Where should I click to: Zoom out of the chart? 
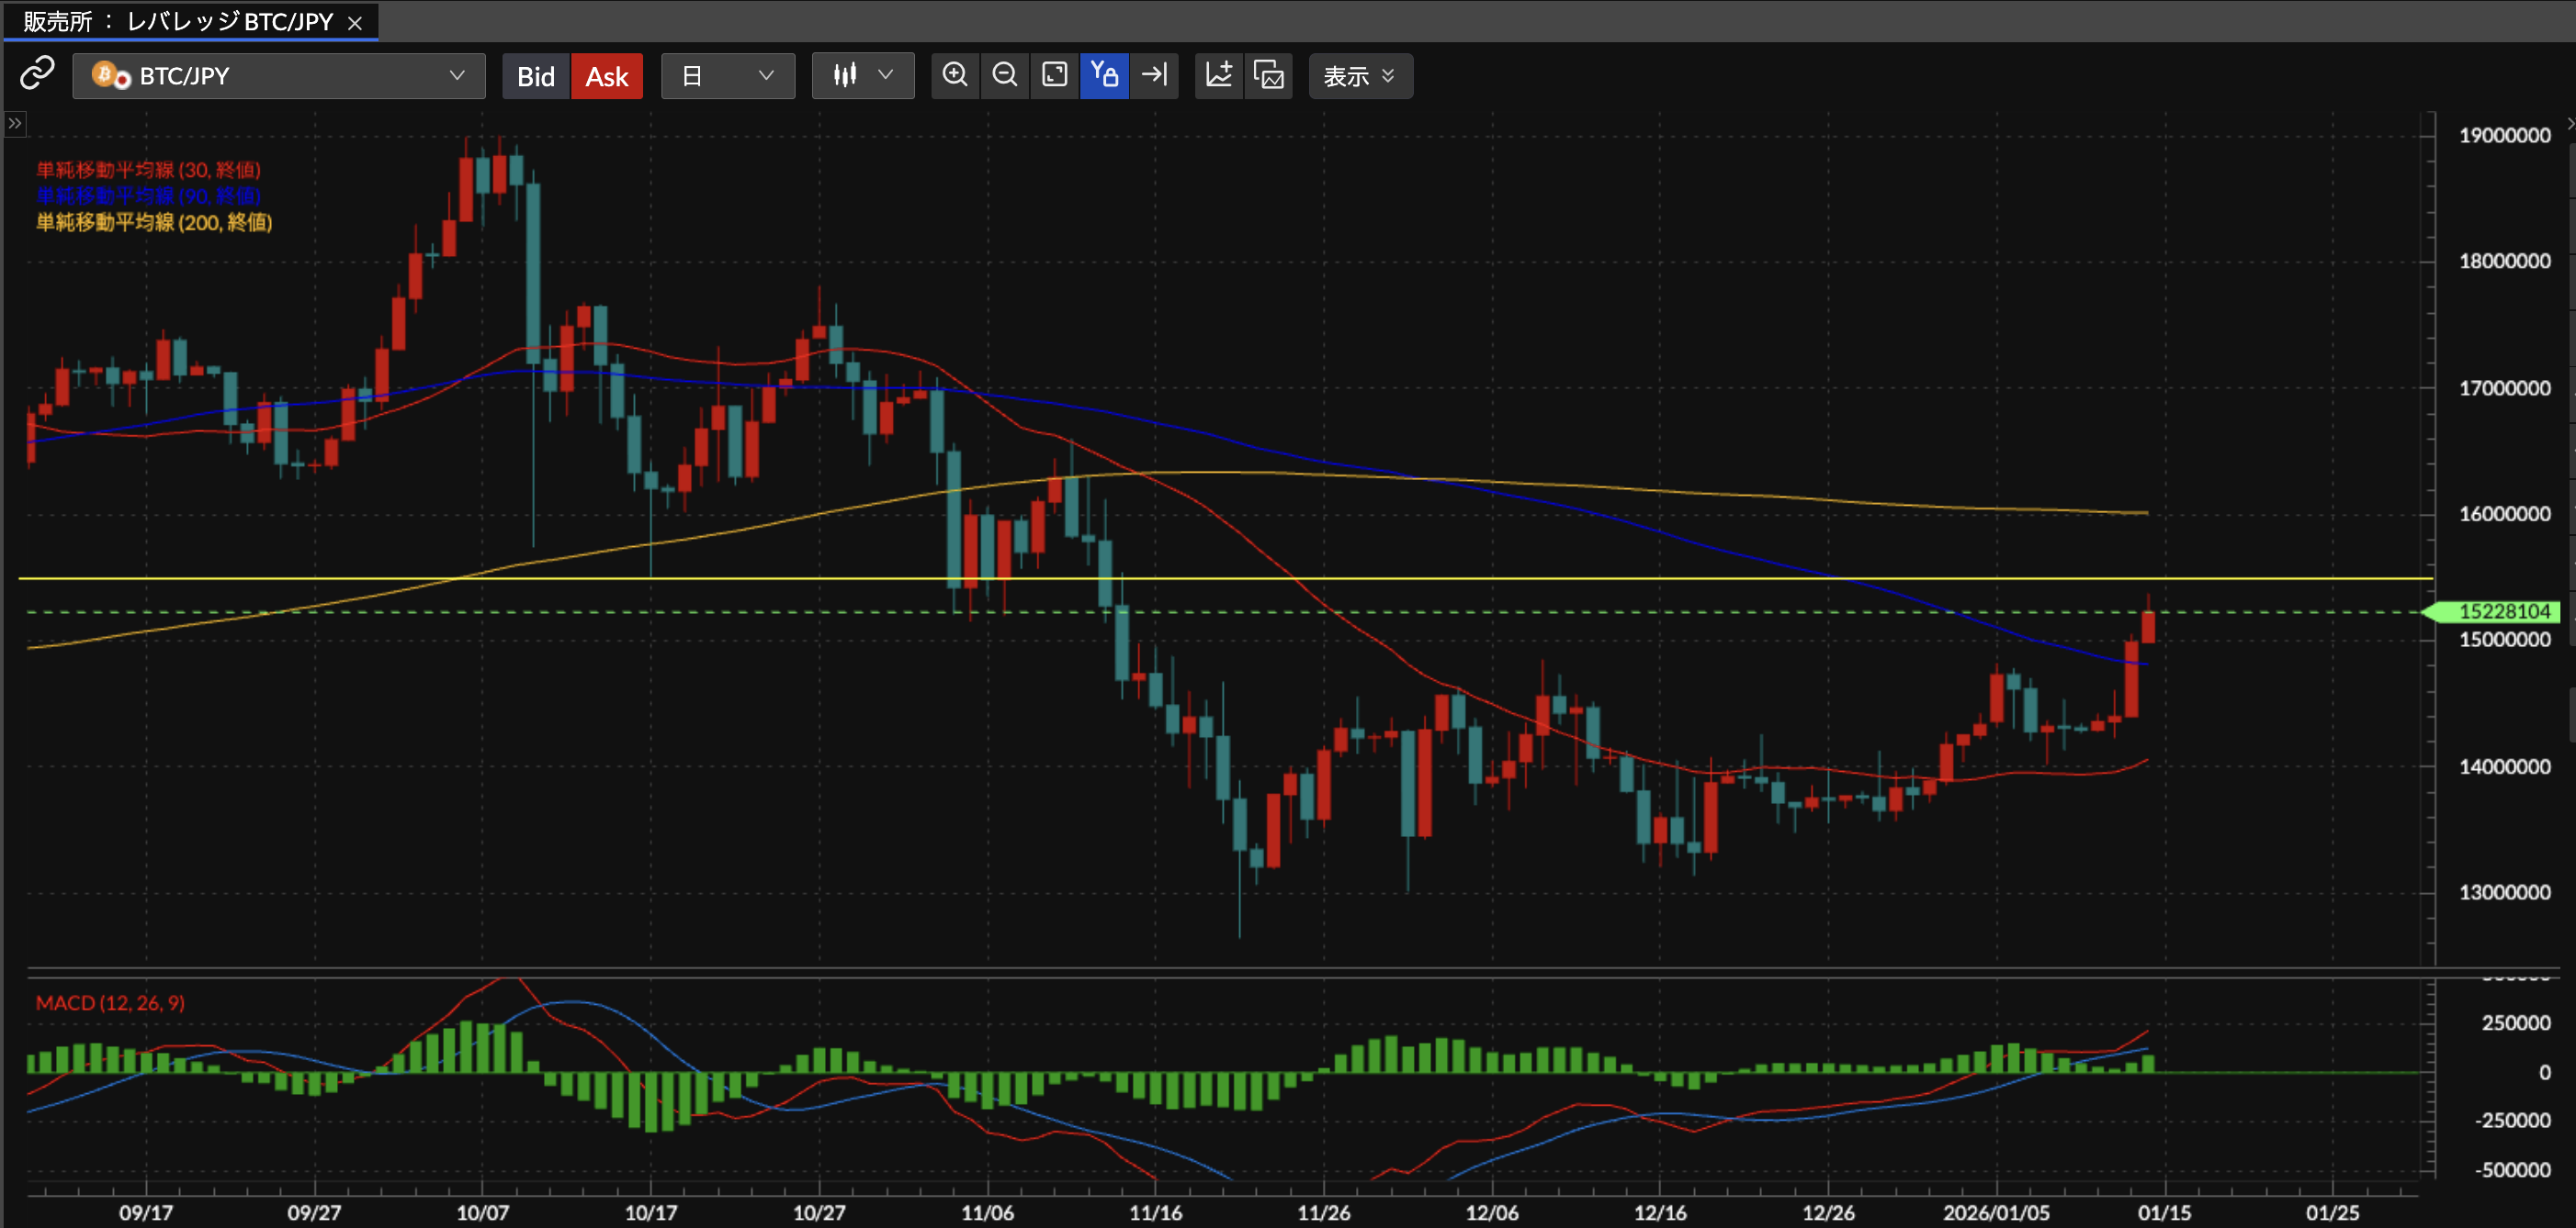1004,75
